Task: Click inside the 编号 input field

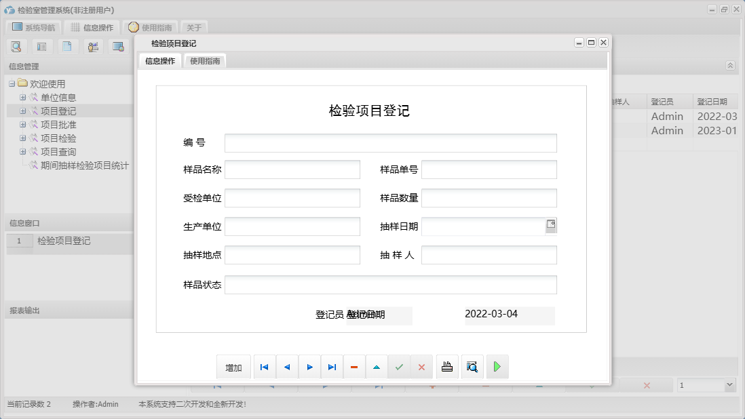Action: pos(391,143)
